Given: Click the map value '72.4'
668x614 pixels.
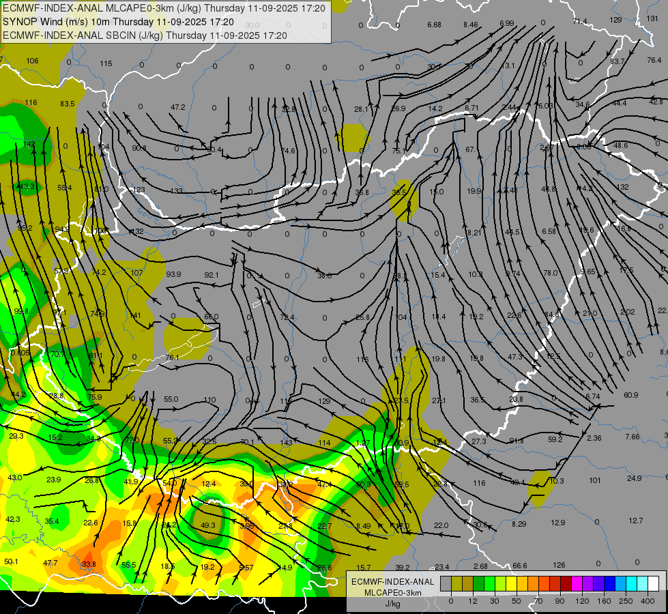Looking at the screenshot, I should pyautogui.click(x=287, y=317).
